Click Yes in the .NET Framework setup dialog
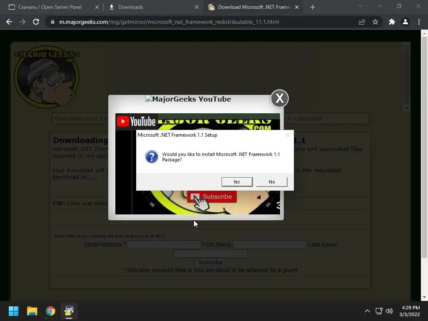 pyautogui.click(x=237, y=182)
